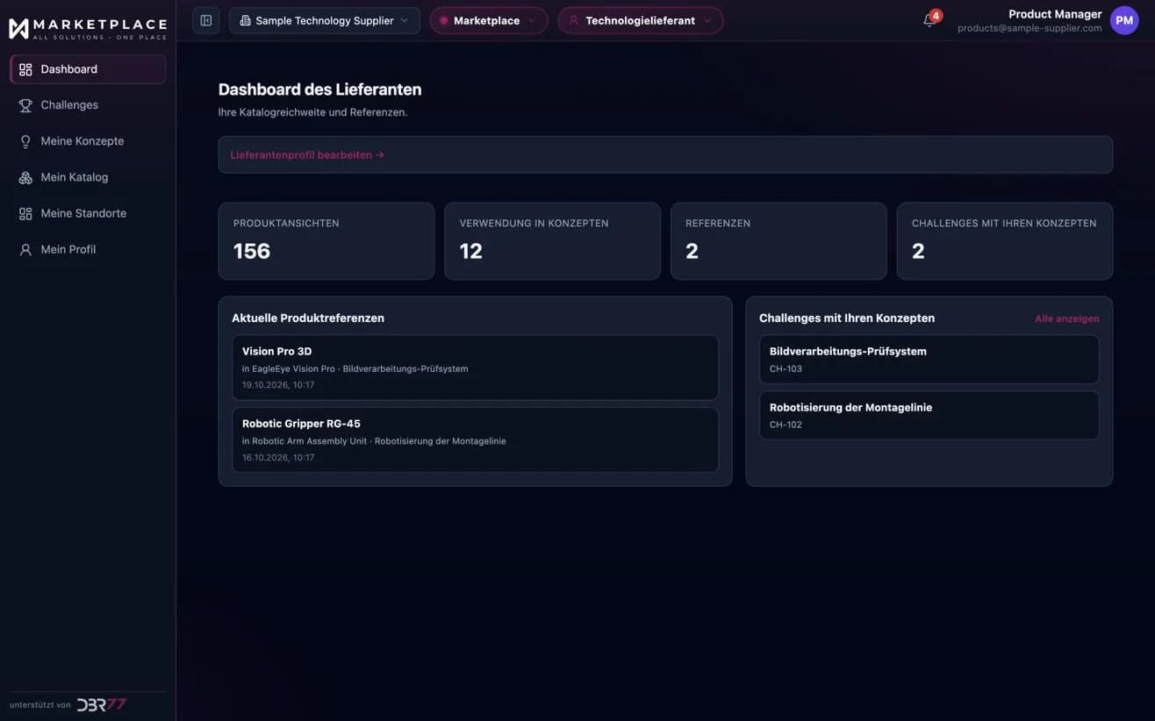Toggle the sidebar collapse icon

206,20
